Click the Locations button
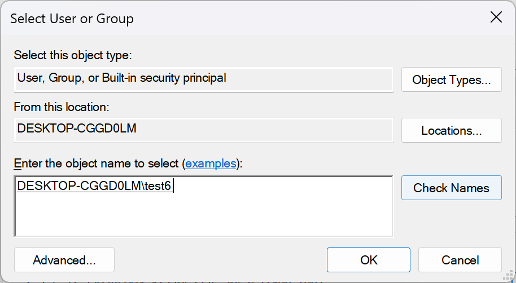 pos(451,131)
